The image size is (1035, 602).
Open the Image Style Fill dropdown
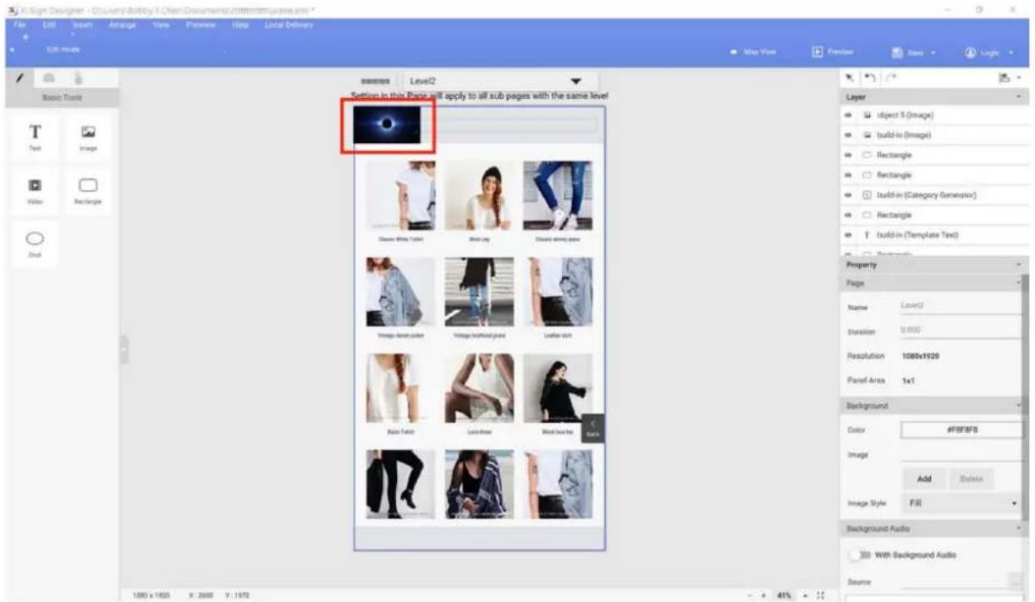click(961, 503)
